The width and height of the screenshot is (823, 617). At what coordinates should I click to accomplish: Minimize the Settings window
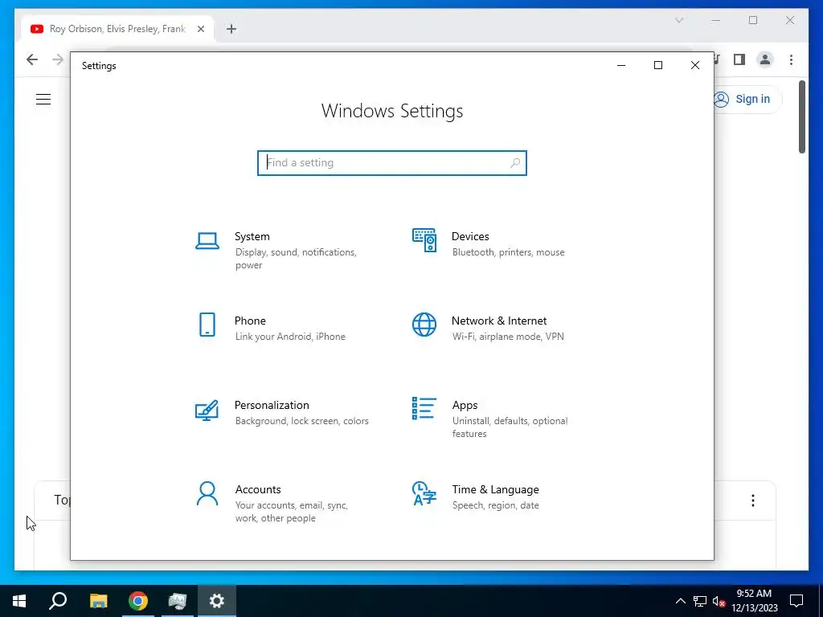[621, 66]
